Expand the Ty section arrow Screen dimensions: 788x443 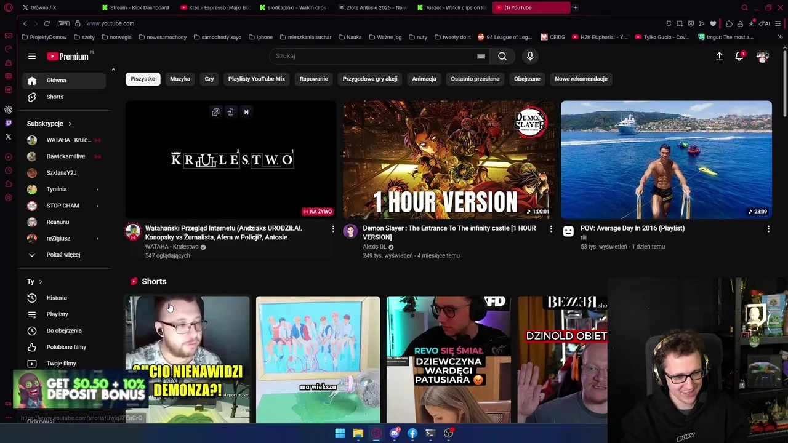41,282
